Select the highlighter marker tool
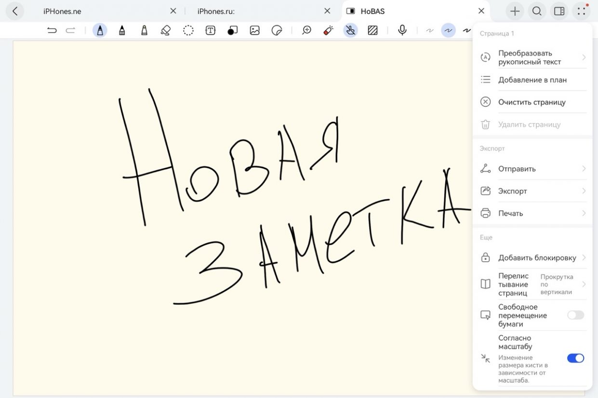This screenshot has width=598, height=398. (144, 30)
